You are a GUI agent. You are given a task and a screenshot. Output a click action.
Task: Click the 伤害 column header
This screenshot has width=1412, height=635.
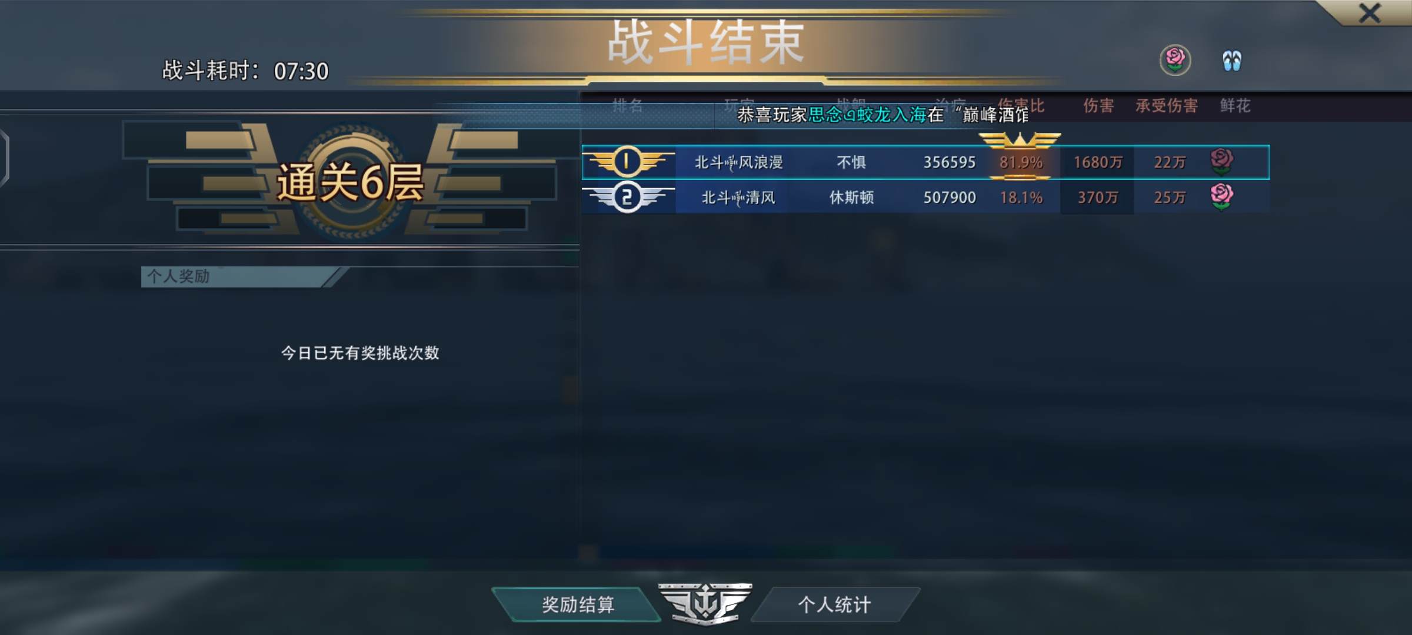(x=1098, y=106)
